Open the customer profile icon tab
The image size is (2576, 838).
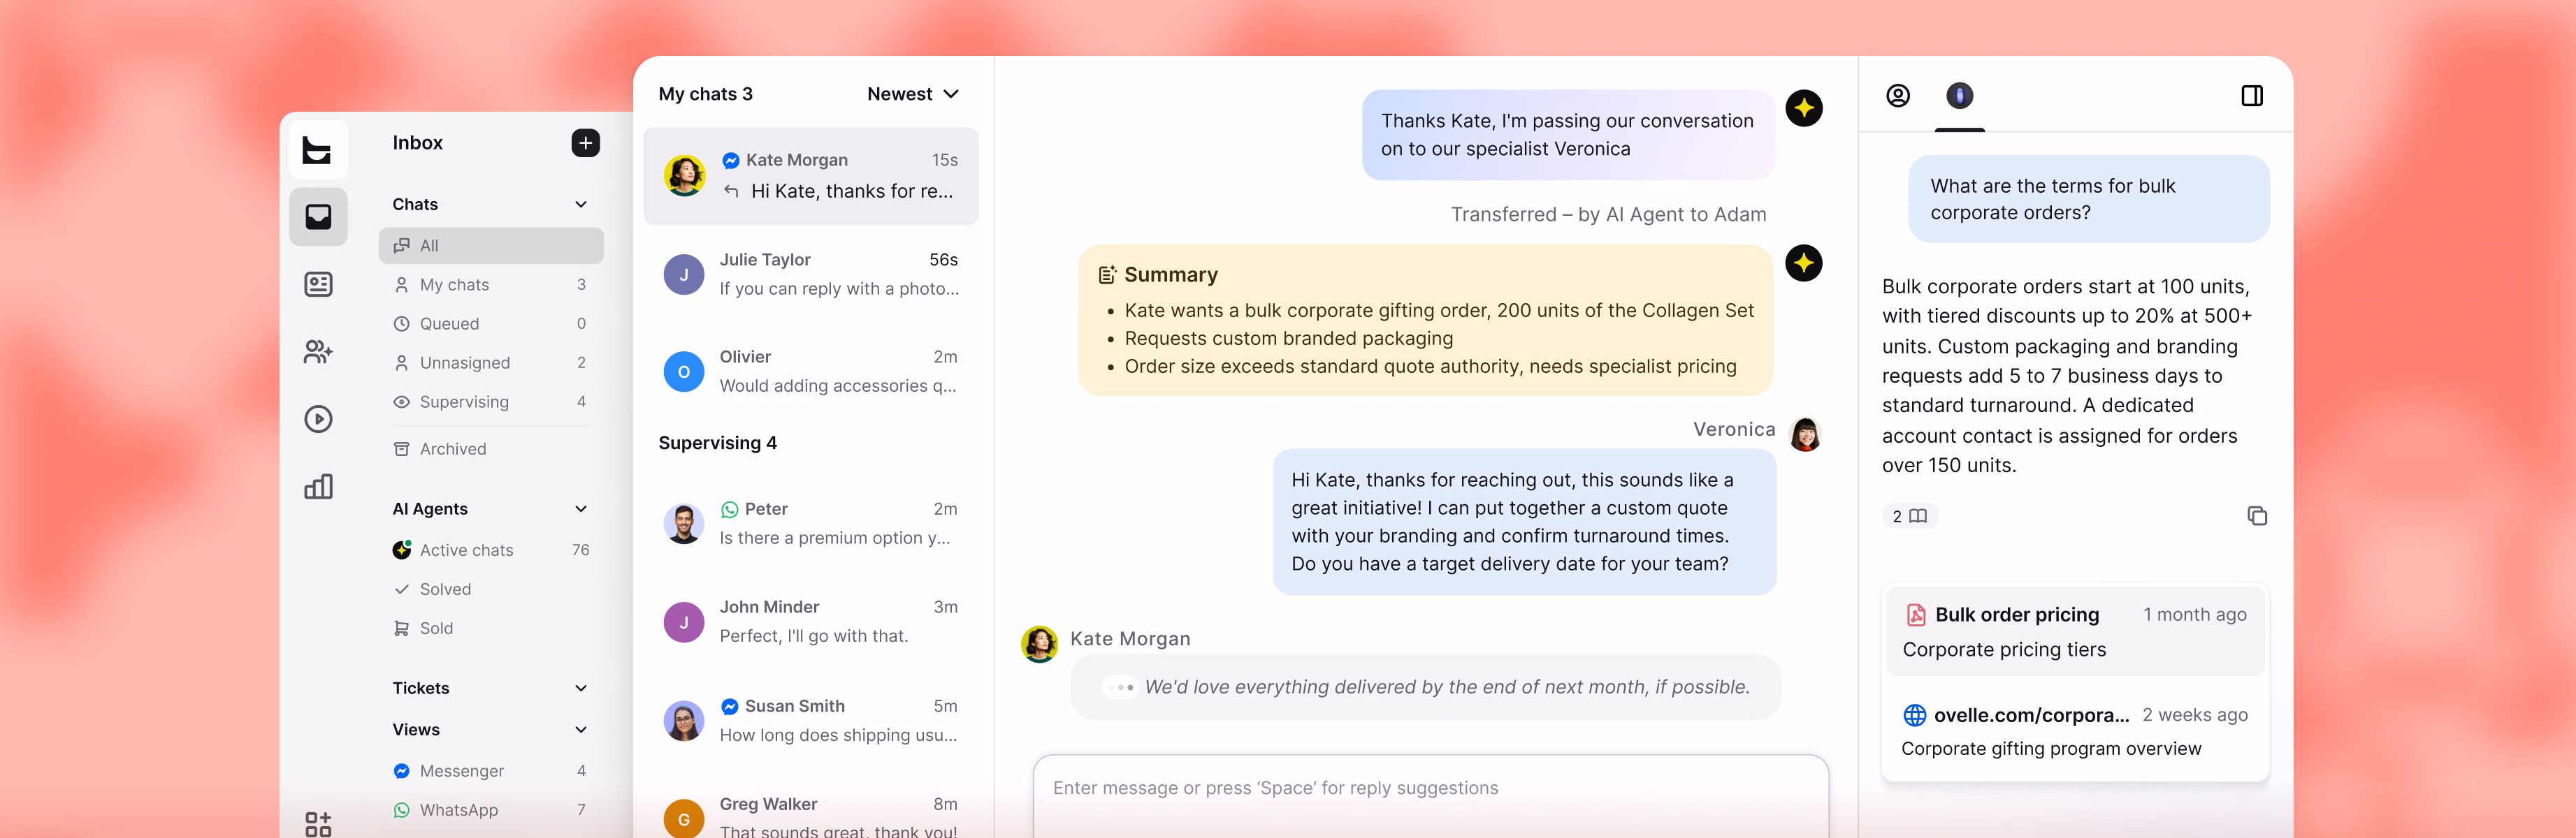[x=1898, y=96]
